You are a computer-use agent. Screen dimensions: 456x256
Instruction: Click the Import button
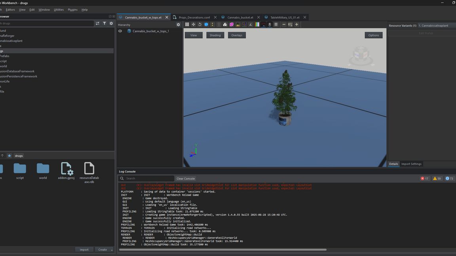[84, 250]
